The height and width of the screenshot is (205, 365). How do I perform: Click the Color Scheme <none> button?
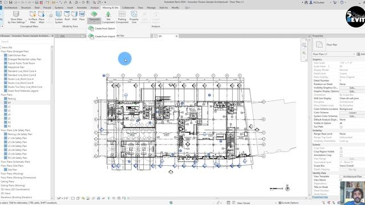352,113
